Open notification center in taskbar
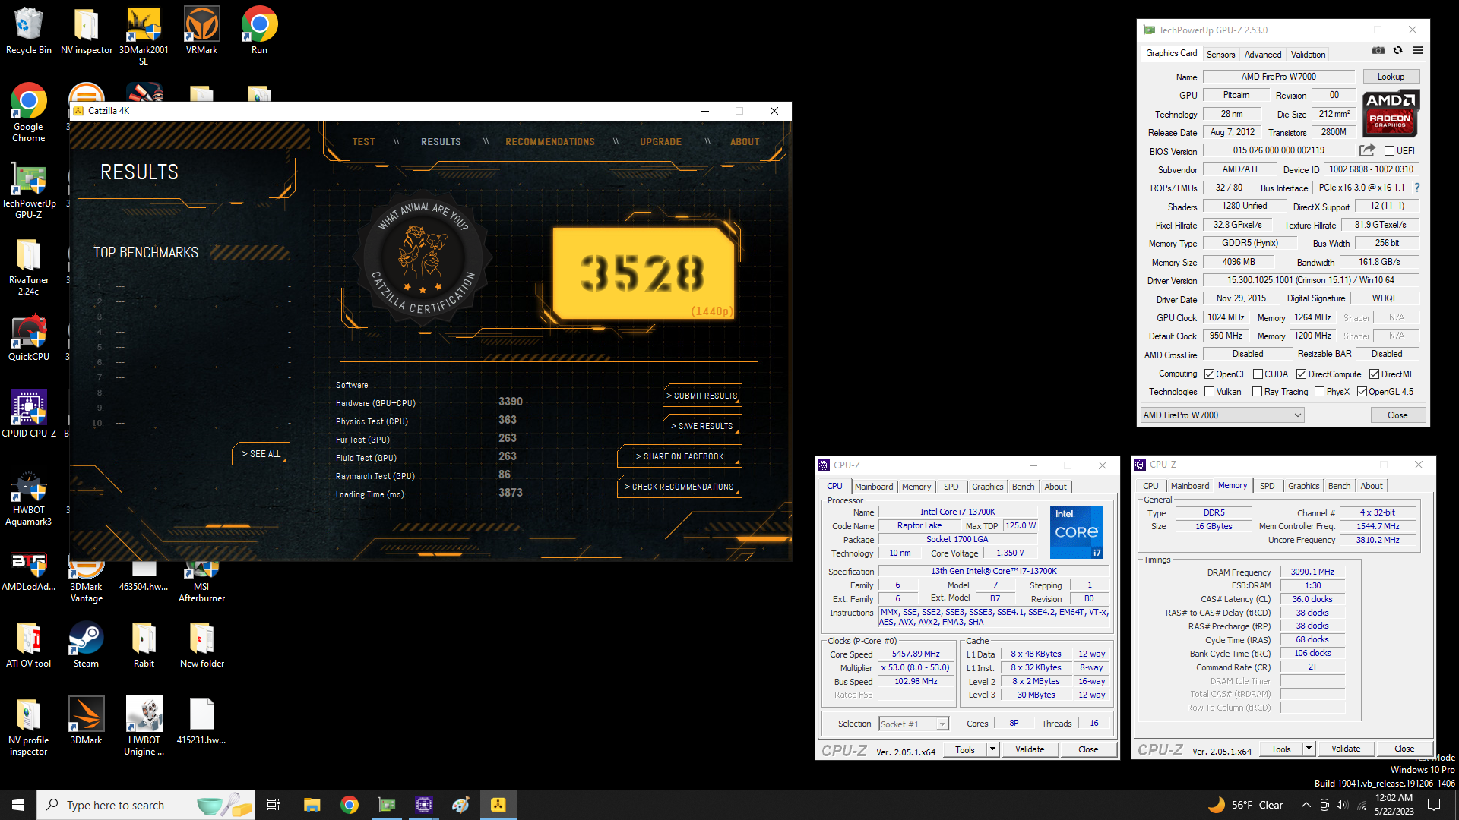This screenshot has width=1459, height=820. 1434,805
